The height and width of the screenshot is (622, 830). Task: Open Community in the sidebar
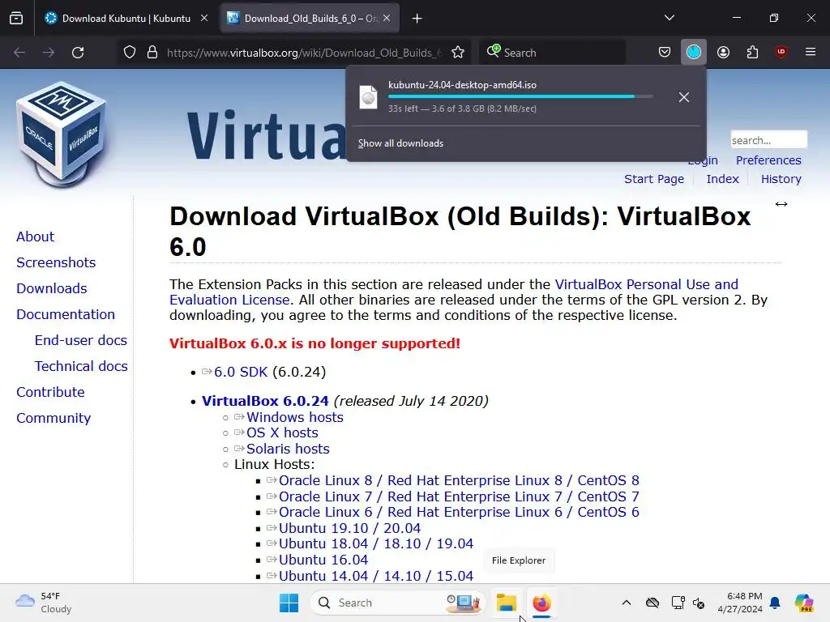coord(53,419)
